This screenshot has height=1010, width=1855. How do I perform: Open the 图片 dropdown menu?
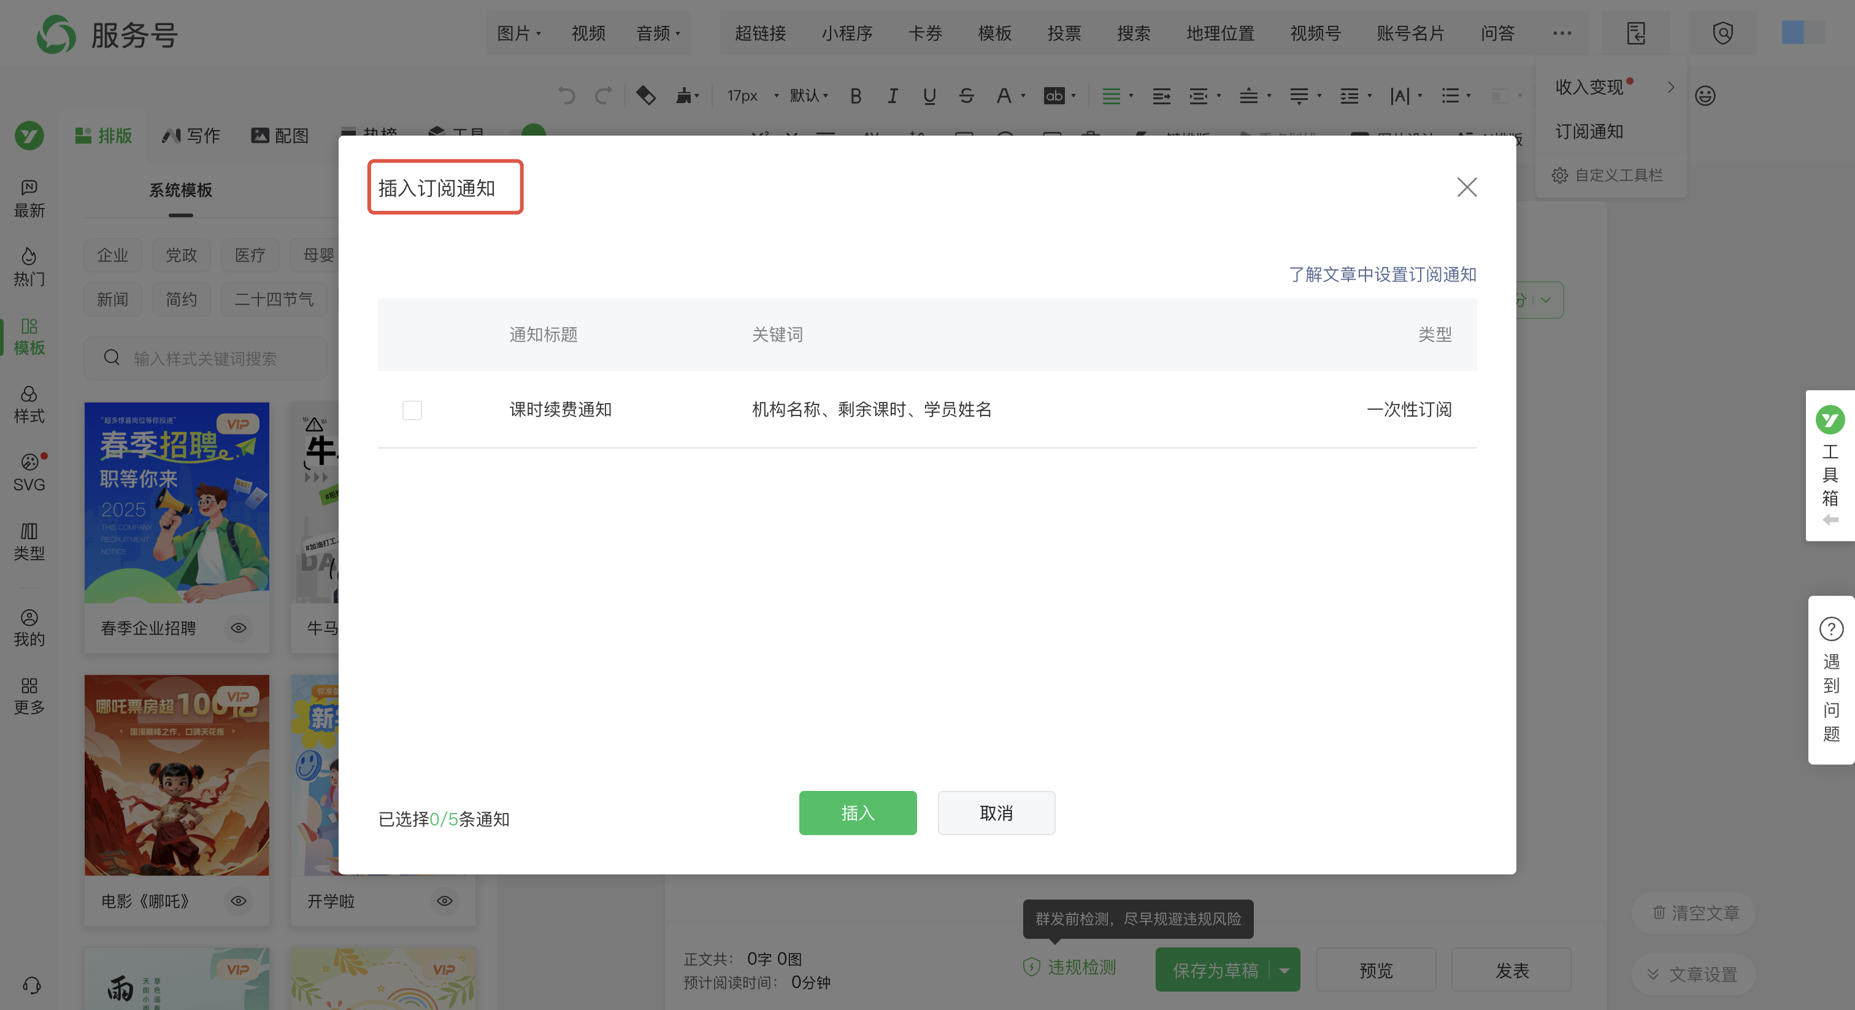tap(518, 33)
